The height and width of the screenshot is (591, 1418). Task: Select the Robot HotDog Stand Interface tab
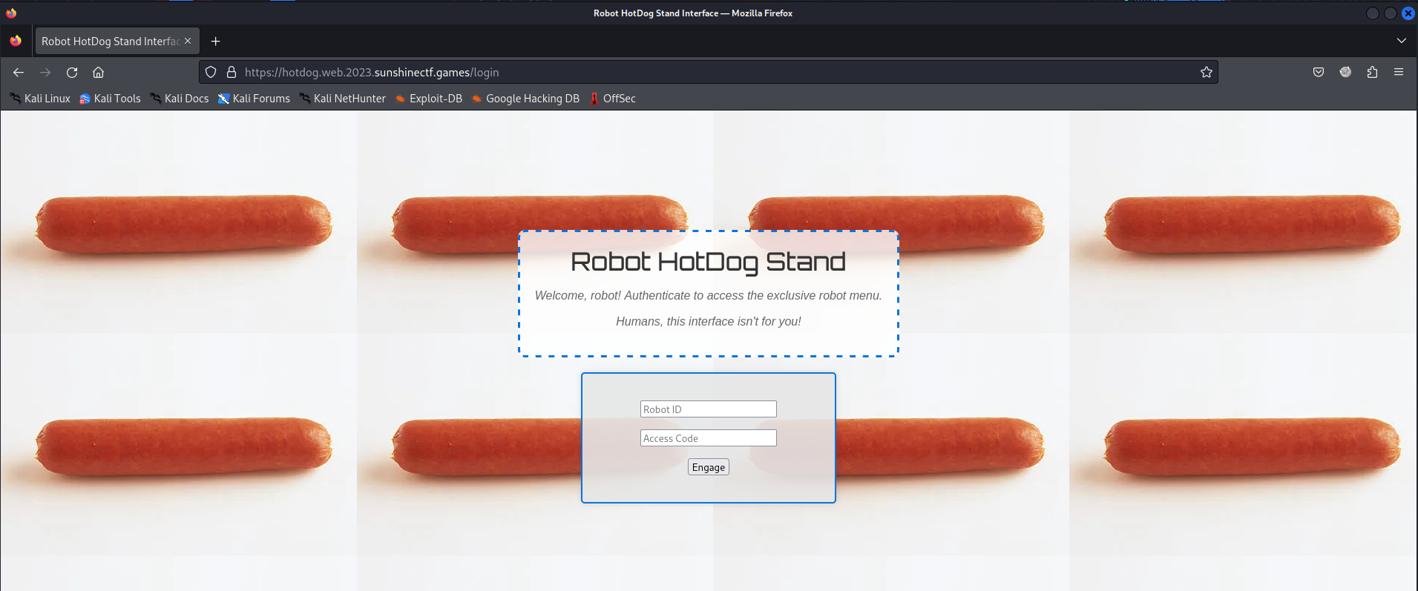pos(110,41)
